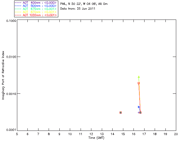The width and height of the screenshot is (181, 145).
Task: Click the x-axis label 5
Action: pyautogui.click(x=17, y=134)
